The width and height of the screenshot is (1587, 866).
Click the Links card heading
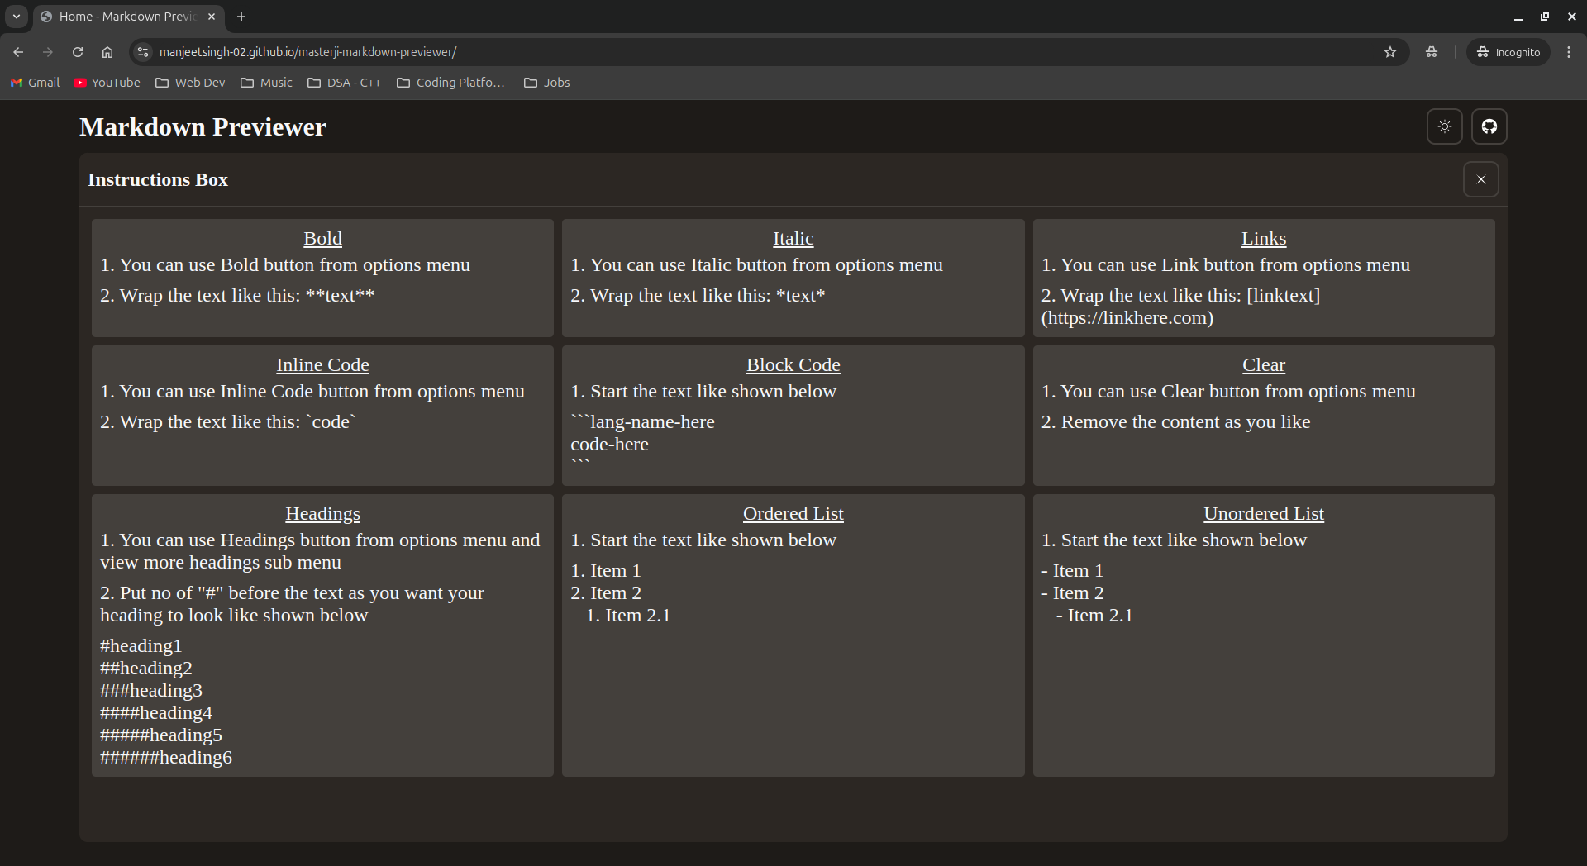tap(1264, 238)
